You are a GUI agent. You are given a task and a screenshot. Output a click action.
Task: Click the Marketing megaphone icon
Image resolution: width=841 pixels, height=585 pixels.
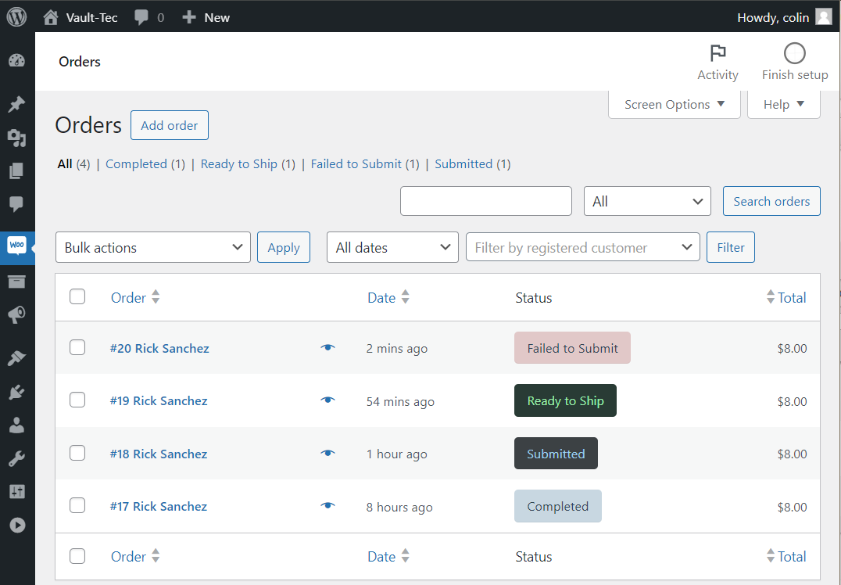tap(16, 315)
